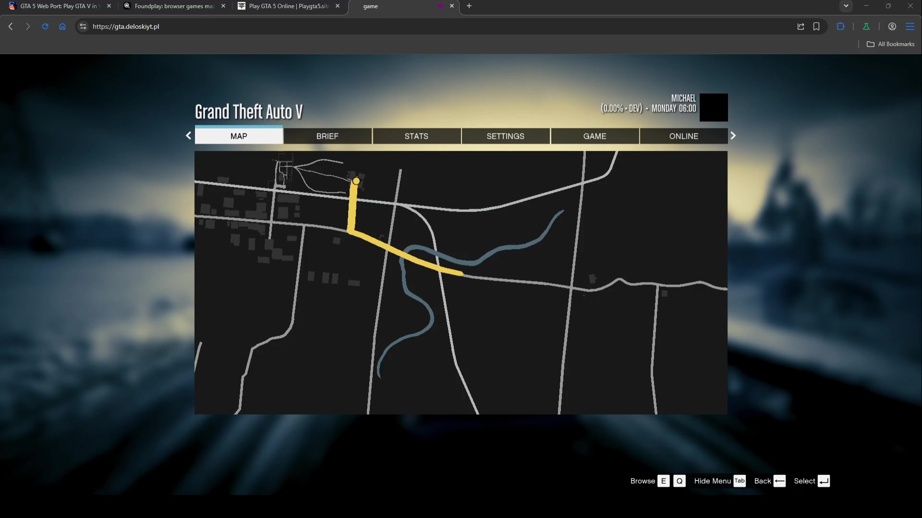This screenshot has height=518, width=922.
Task: Open the BRIEF tab
Action: click(x=328, y=136)
